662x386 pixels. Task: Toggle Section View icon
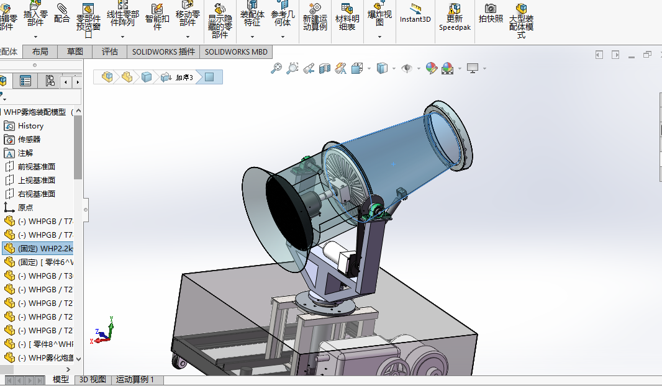(x=325, y=68)
